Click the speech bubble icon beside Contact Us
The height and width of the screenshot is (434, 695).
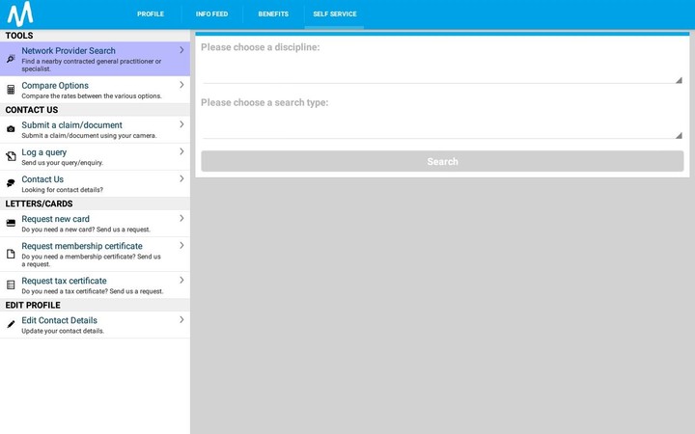(x=11, y=183)
